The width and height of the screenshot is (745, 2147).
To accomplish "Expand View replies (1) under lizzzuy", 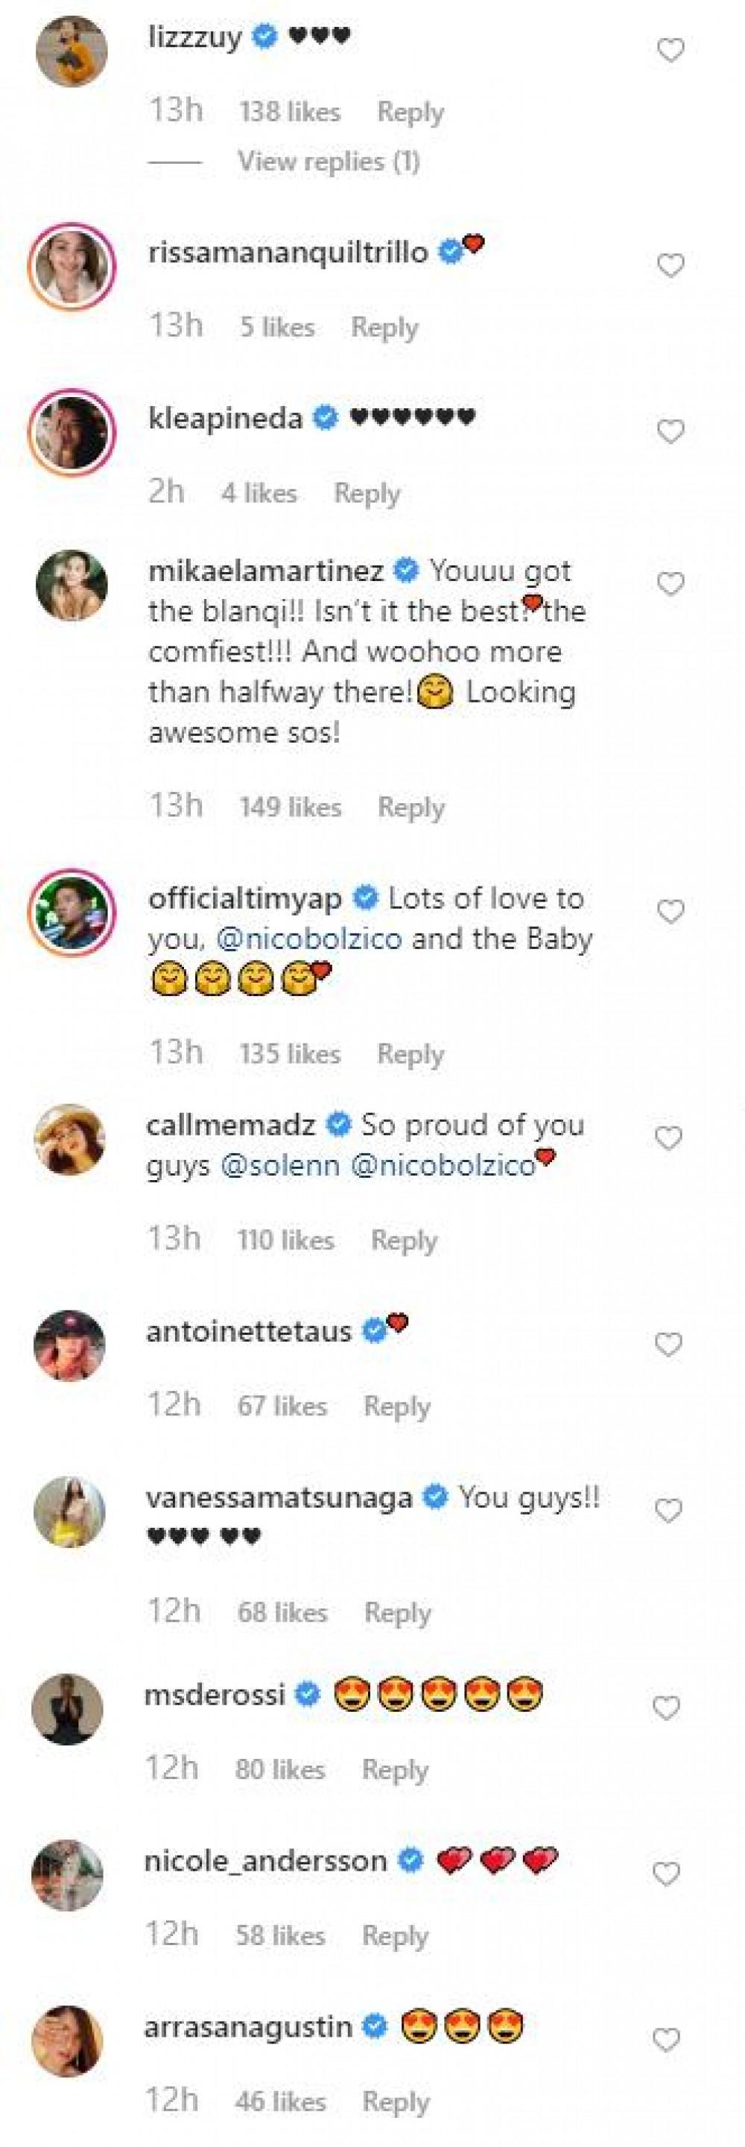I will (x=329, y=161).
